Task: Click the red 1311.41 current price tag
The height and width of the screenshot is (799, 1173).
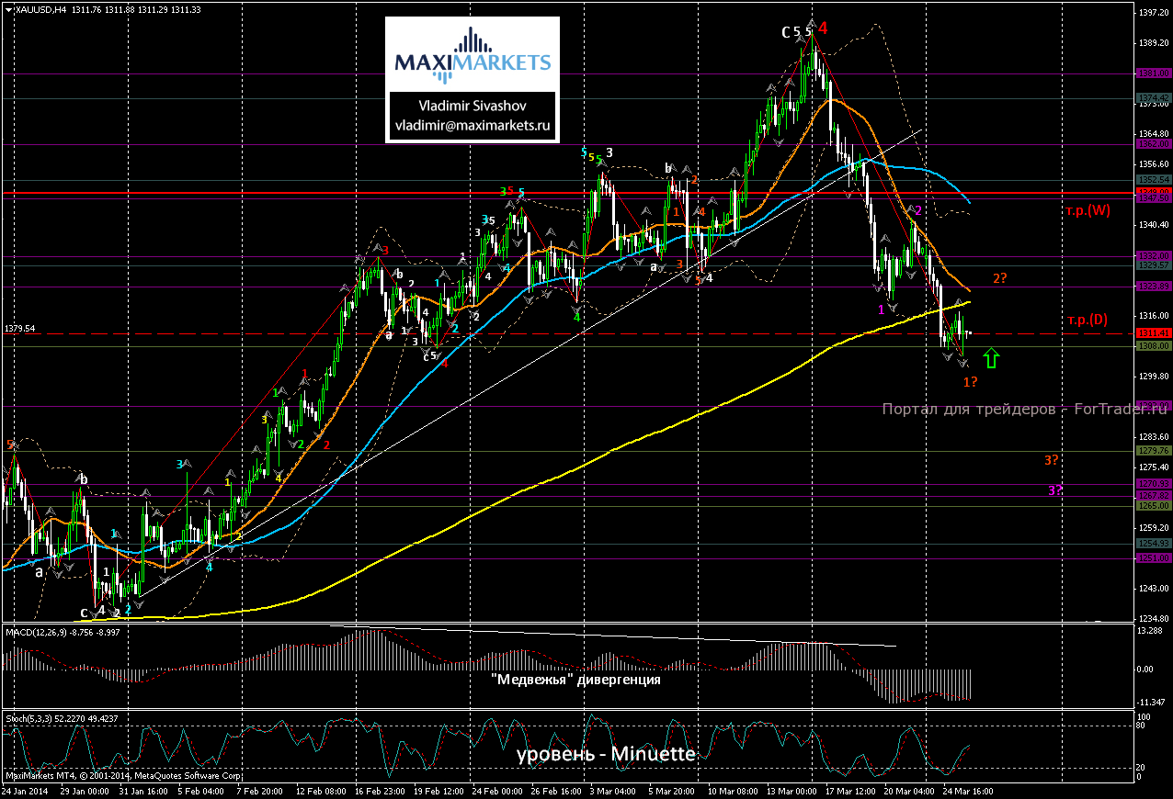Action: pyautogui.click(x=1153, y=332)
